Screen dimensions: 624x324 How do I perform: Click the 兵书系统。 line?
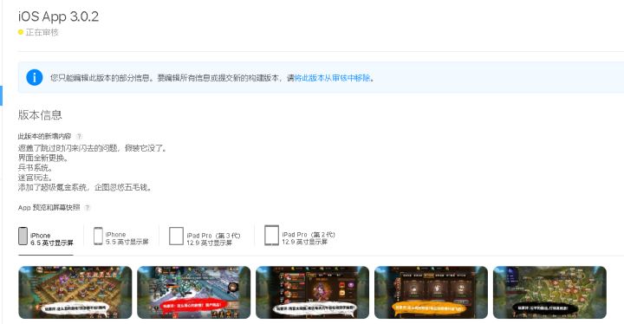tap(35, 167)
